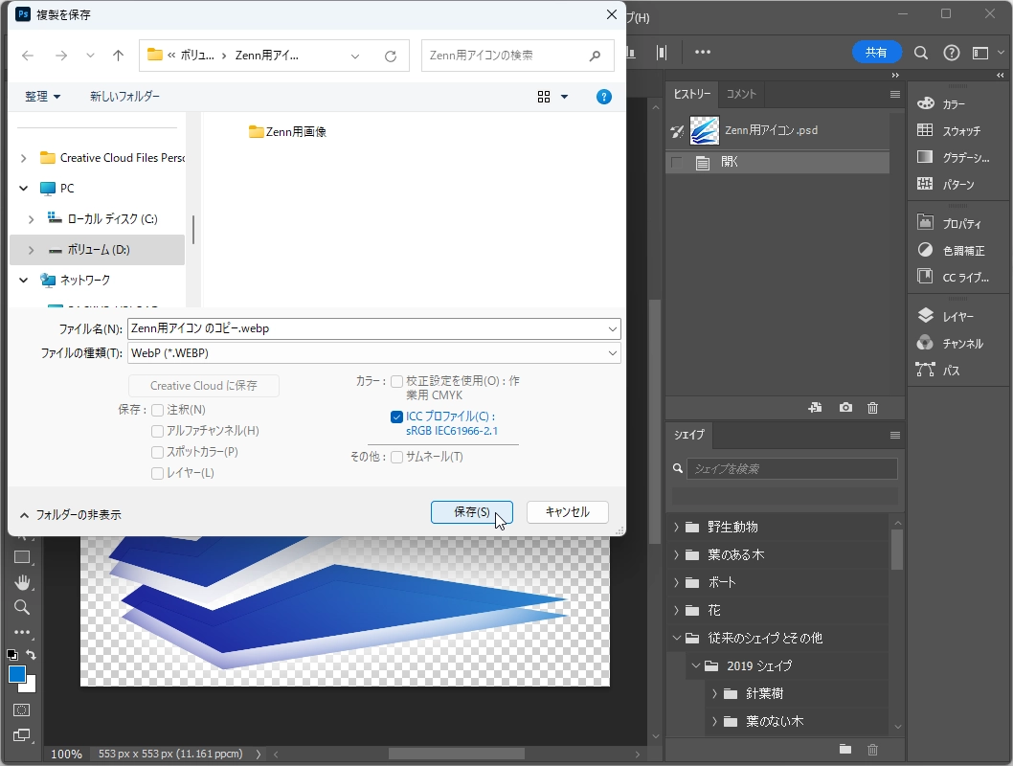
Task: Toggle history brush source box for 開く state
Action: pos(676,162)
